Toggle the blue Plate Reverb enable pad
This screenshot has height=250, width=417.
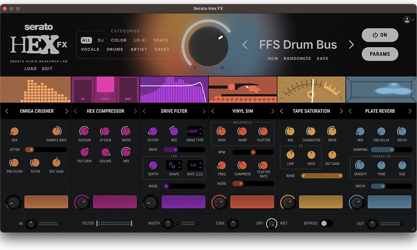click(x=389, y=202)
